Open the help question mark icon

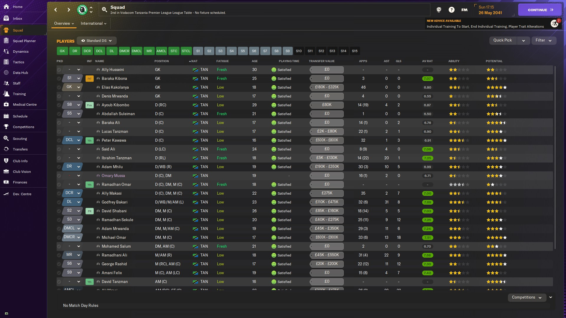point(451,10)
